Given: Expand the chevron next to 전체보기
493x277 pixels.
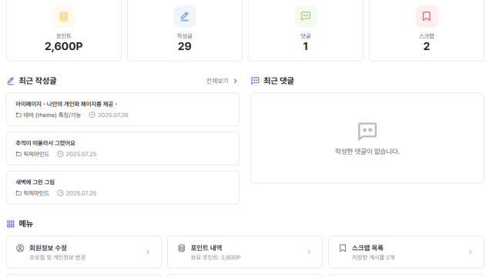Looking at the screenshot, I should click(x=235, y=81).
